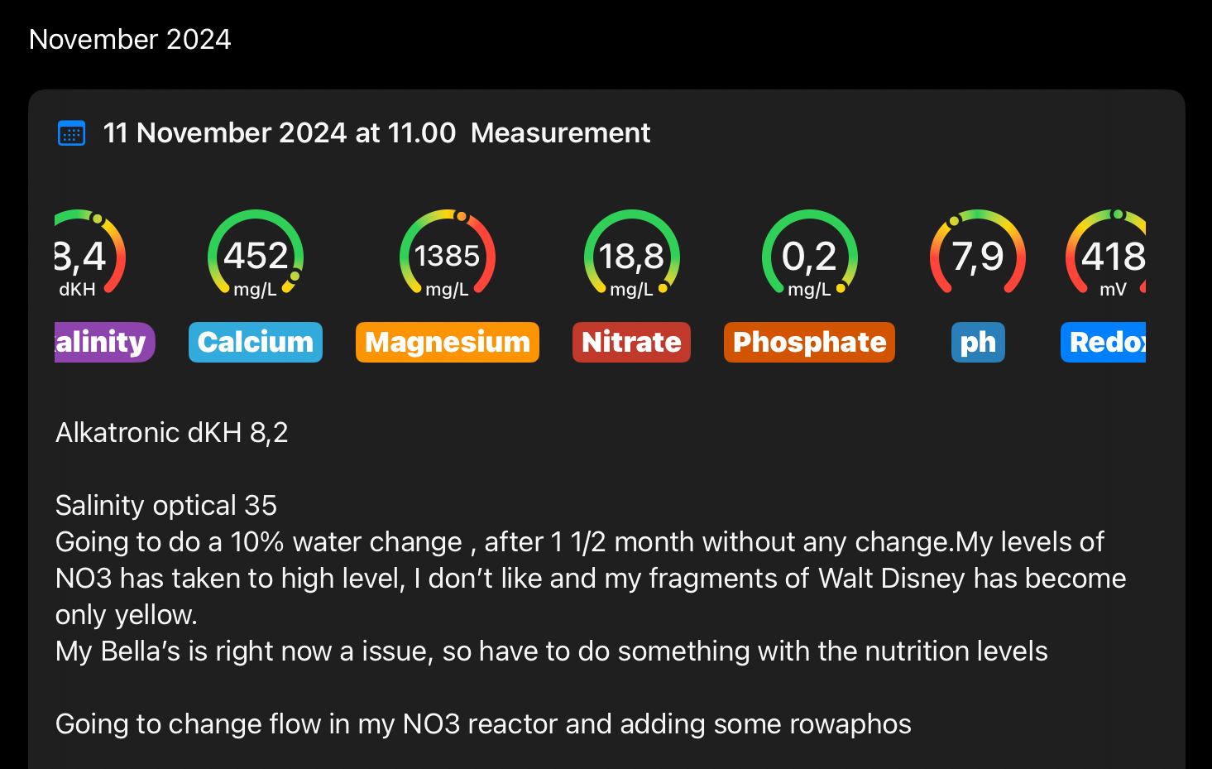Select the NO3 reactor rowaphos note line
The height and width of the screenshot is (769, 1212).
coord(483,724)
